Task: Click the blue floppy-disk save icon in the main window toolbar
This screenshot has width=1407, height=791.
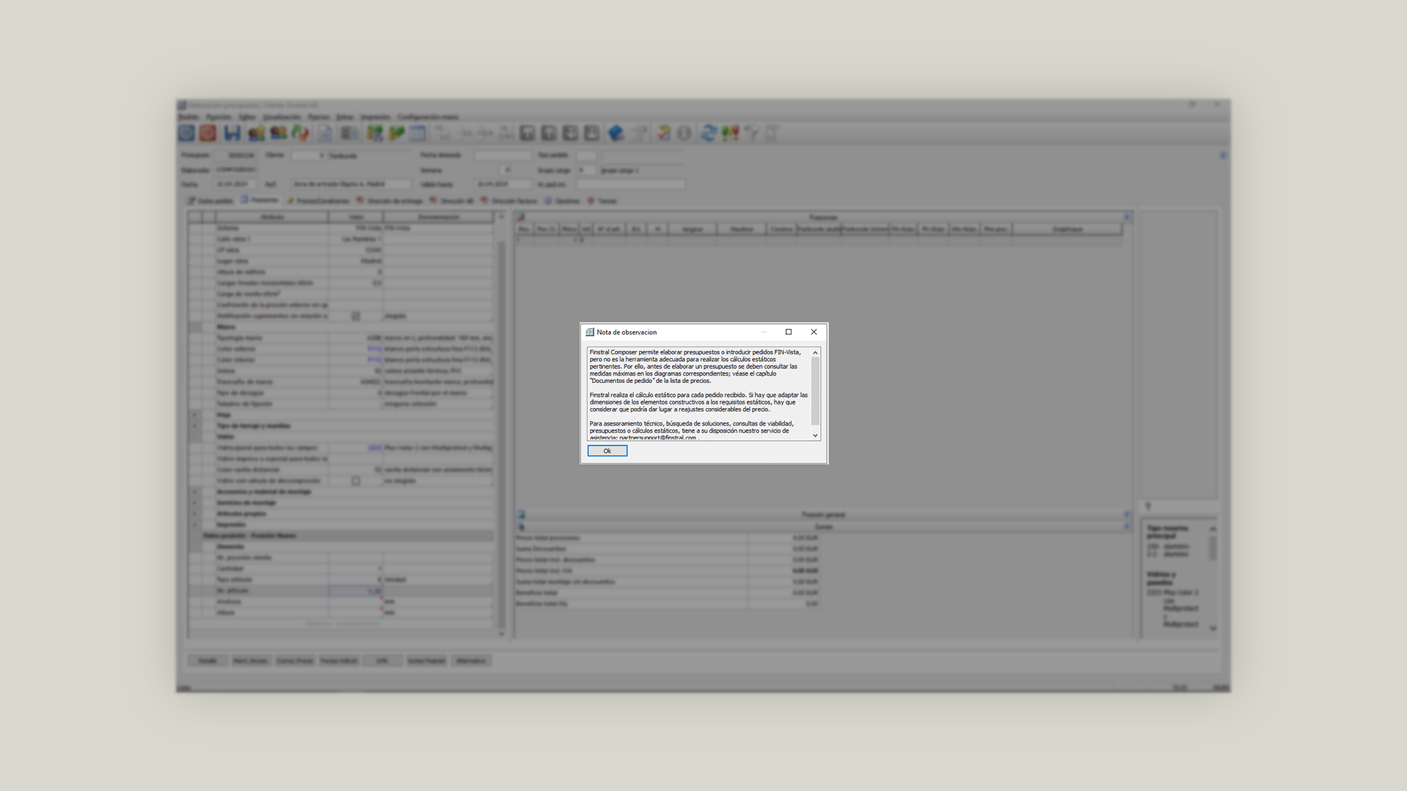Action: tap(232, 133)
